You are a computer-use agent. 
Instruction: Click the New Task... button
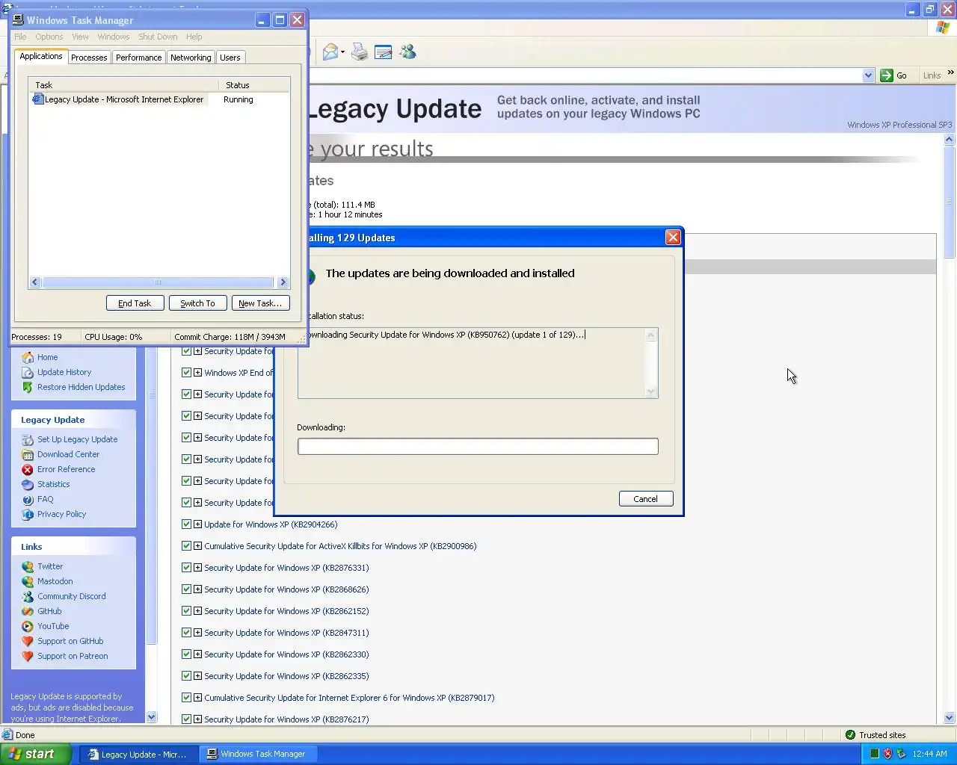tap(260, 303)
